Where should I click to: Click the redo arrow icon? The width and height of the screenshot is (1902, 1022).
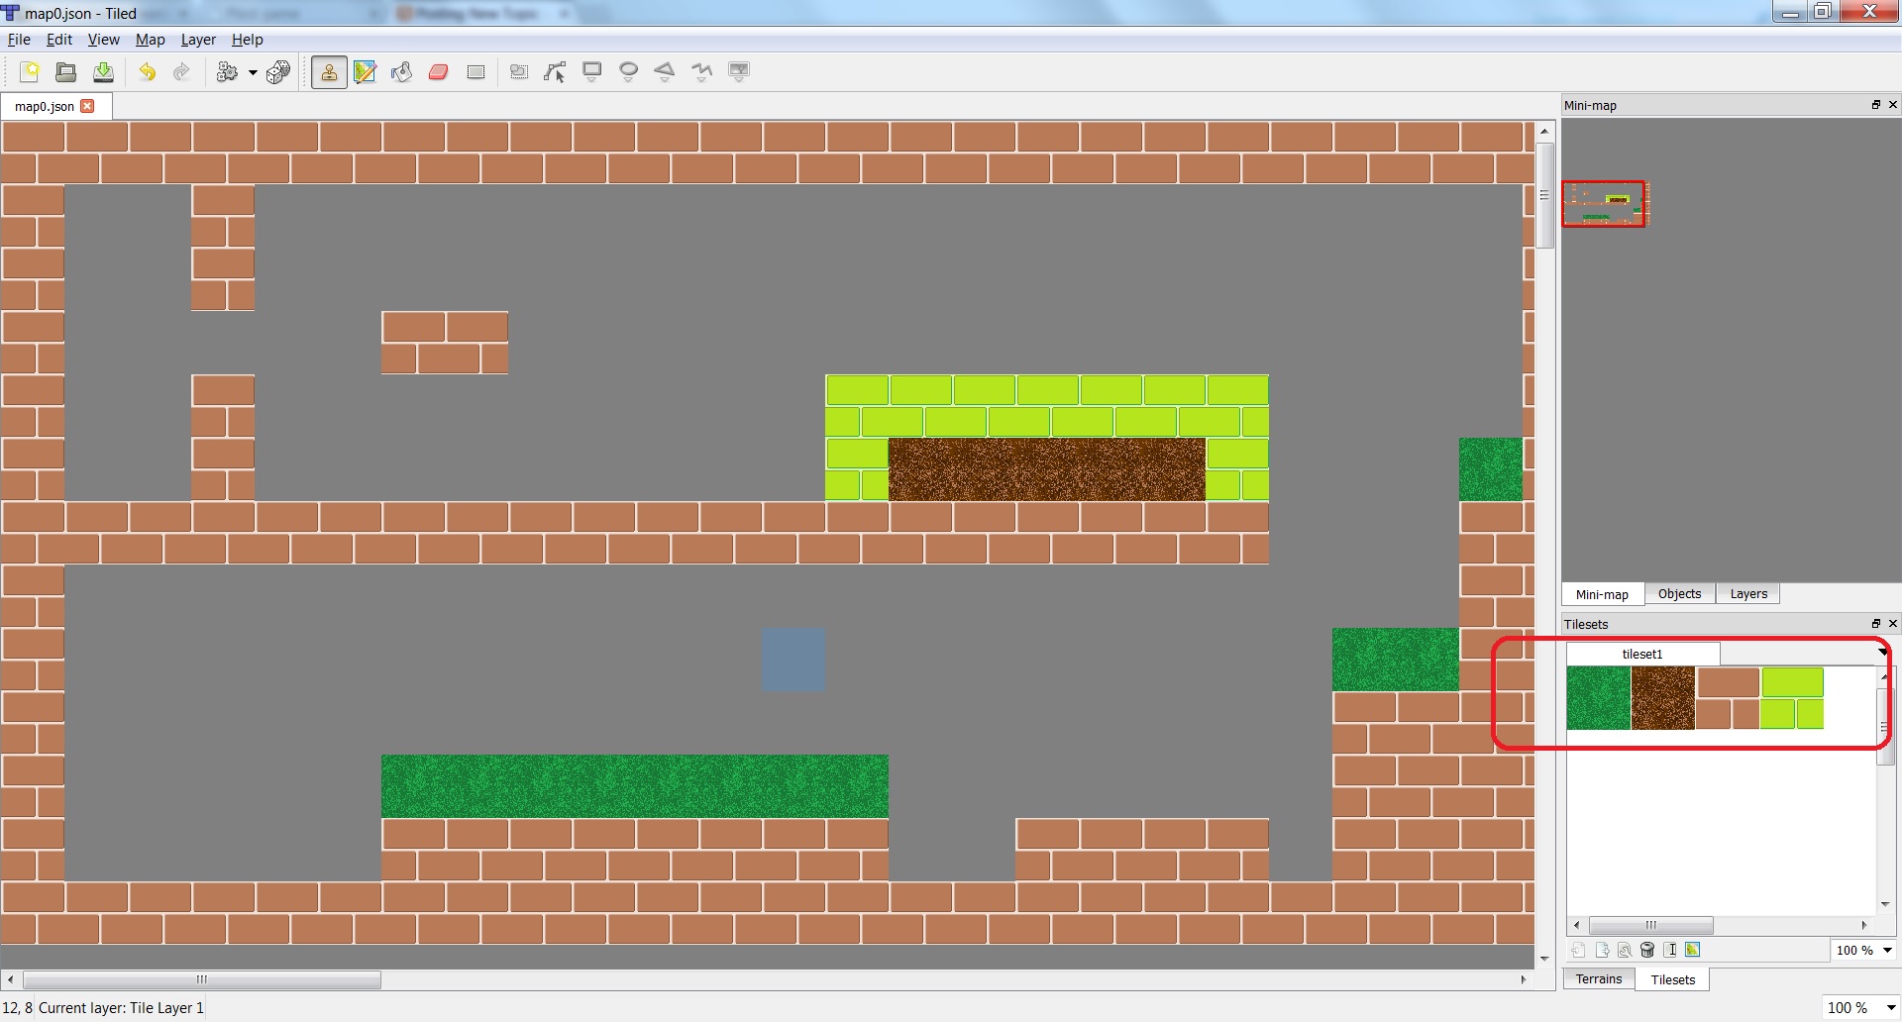click(182, 72)
